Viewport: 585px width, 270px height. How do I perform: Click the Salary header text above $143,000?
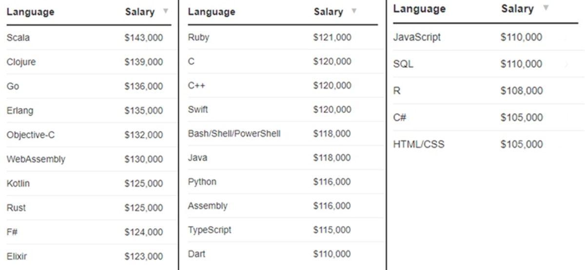[139, 12]
